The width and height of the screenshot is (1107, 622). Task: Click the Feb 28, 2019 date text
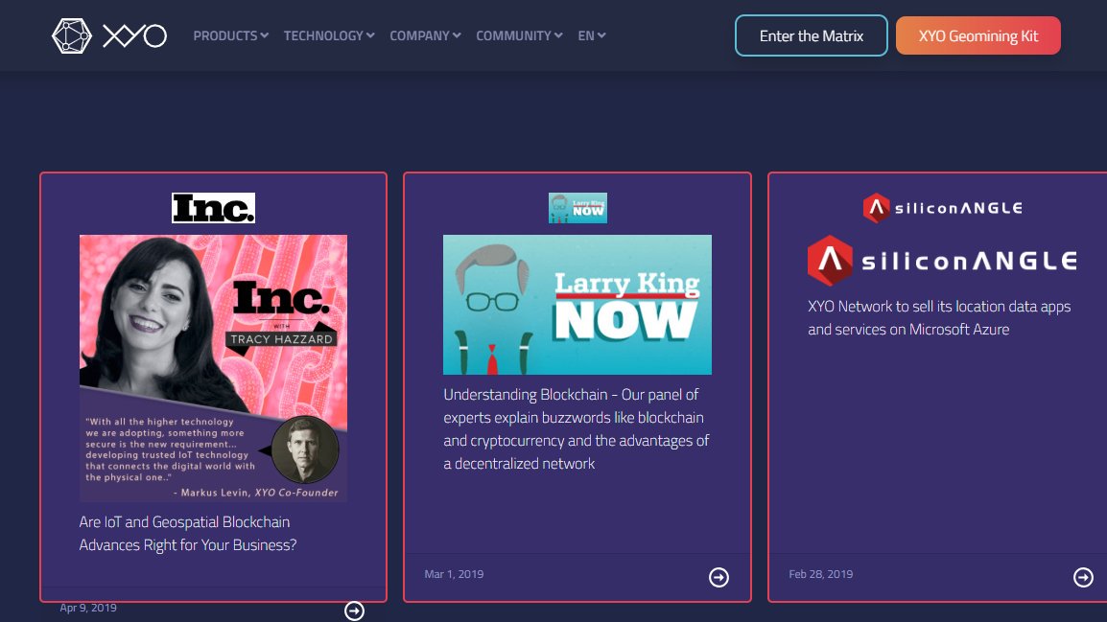pos(821,574)
